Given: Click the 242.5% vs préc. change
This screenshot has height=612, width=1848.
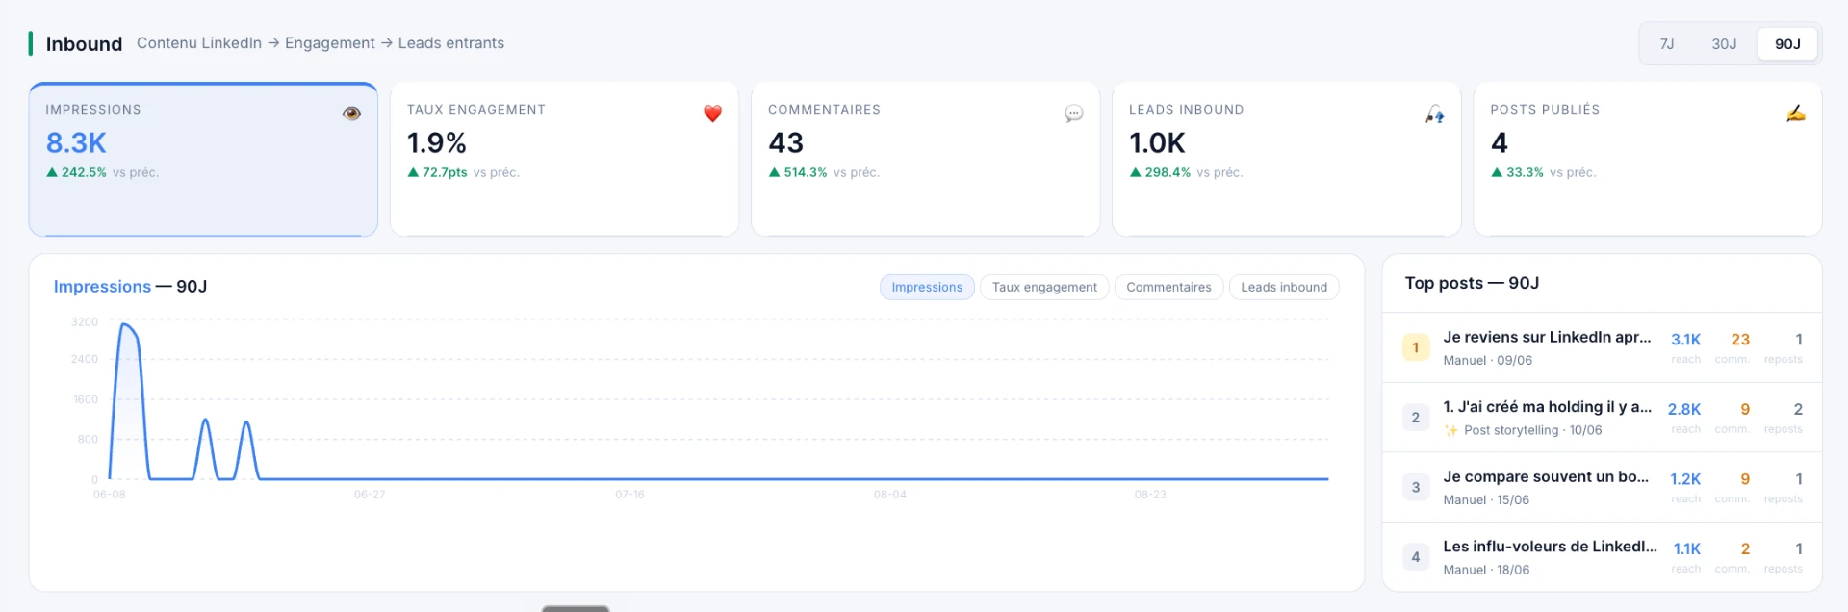Looking at the screenshot, I should click(102, 172).
